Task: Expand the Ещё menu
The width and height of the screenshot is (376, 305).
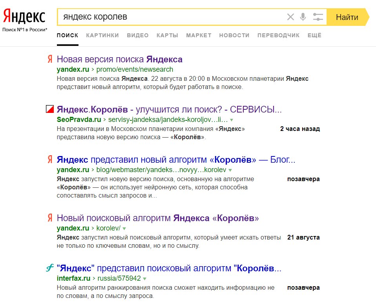Action: (314, 35)
